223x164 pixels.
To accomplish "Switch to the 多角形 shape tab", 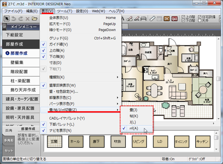I will 8,140.
